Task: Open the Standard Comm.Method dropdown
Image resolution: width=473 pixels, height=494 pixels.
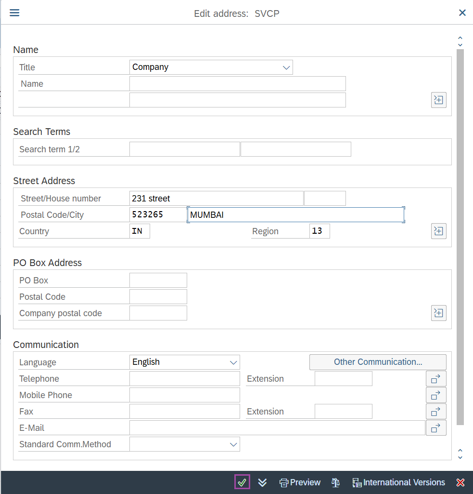Action: point(234,444)
